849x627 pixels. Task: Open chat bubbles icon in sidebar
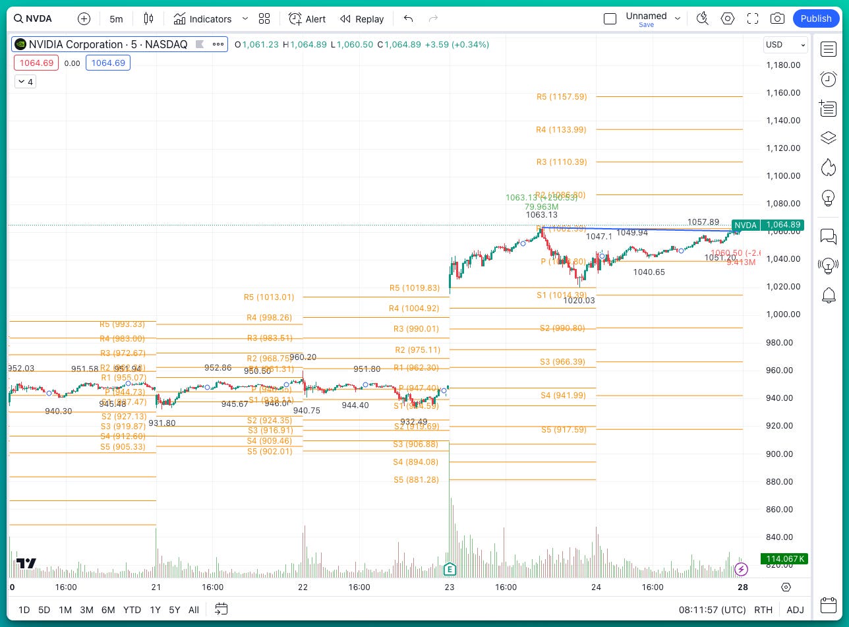(829, 236)
